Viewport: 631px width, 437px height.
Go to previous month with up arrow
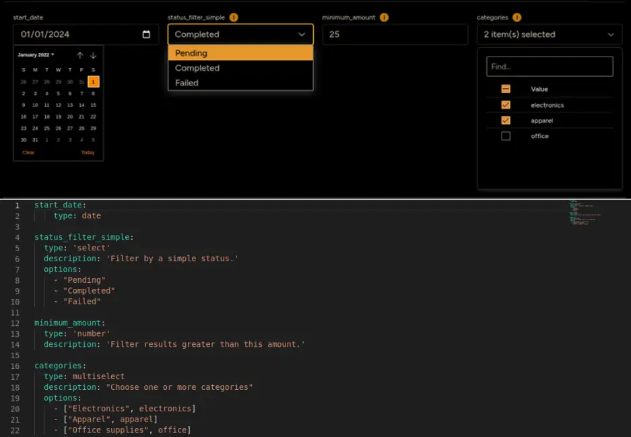(x=79, y=55)
